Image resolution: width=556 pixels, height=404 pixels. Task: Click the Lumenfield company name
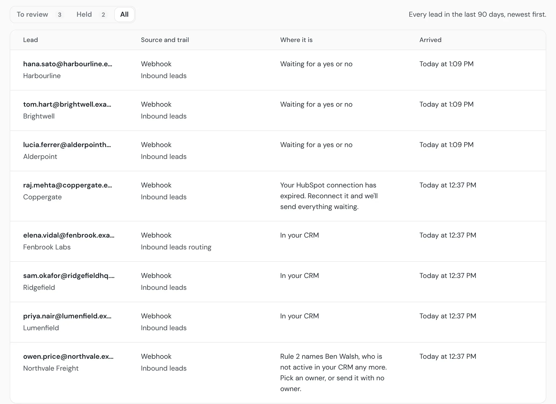[x=41, y=328]
